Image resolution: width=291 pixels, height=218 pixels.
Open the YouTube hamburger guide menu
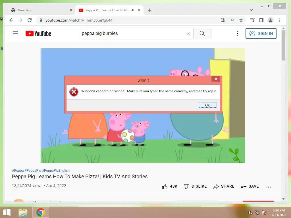[15, 33]
